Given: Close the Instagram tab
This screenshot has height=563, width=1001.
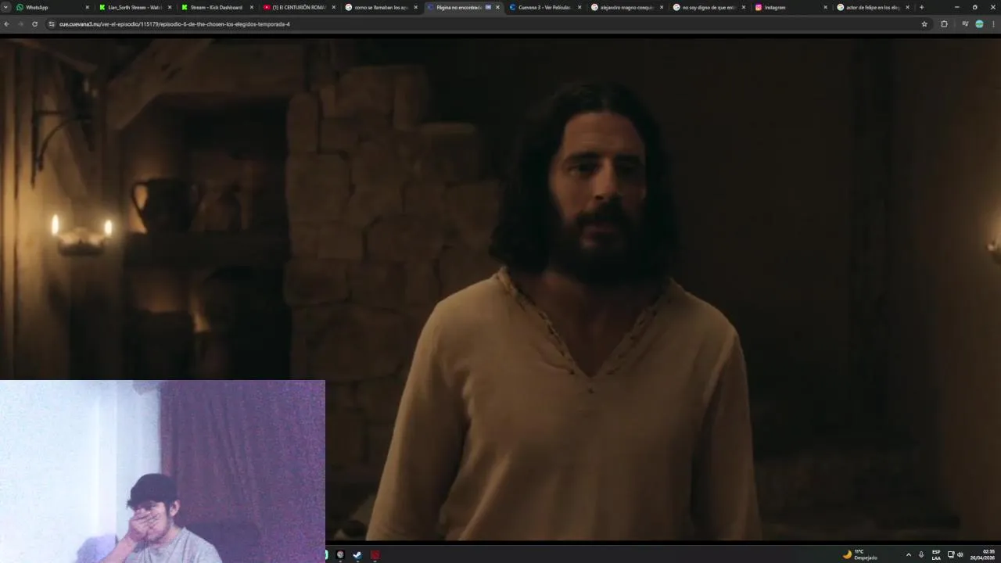Looking at the screenshot, I should tap(825, 7).
